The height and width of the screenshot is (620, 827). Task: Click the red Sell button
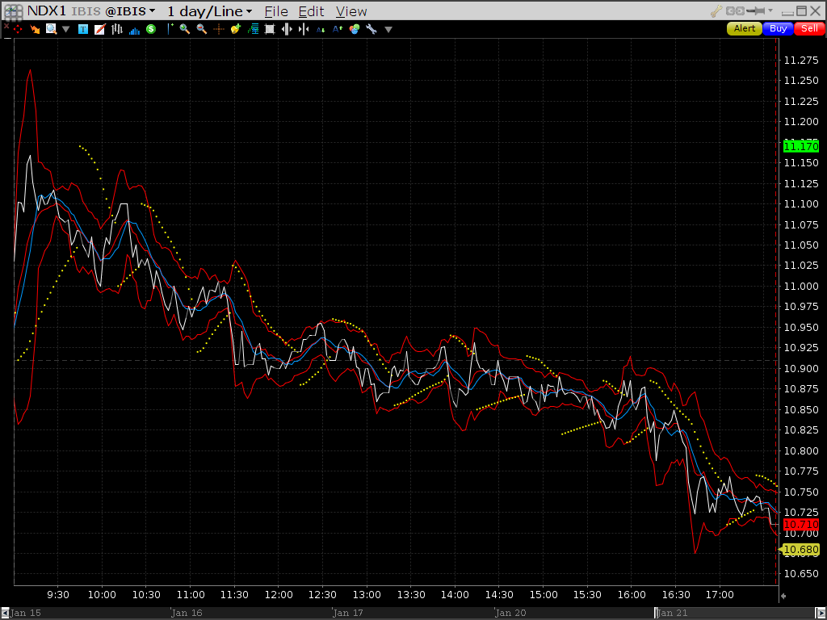coord(809,28)
